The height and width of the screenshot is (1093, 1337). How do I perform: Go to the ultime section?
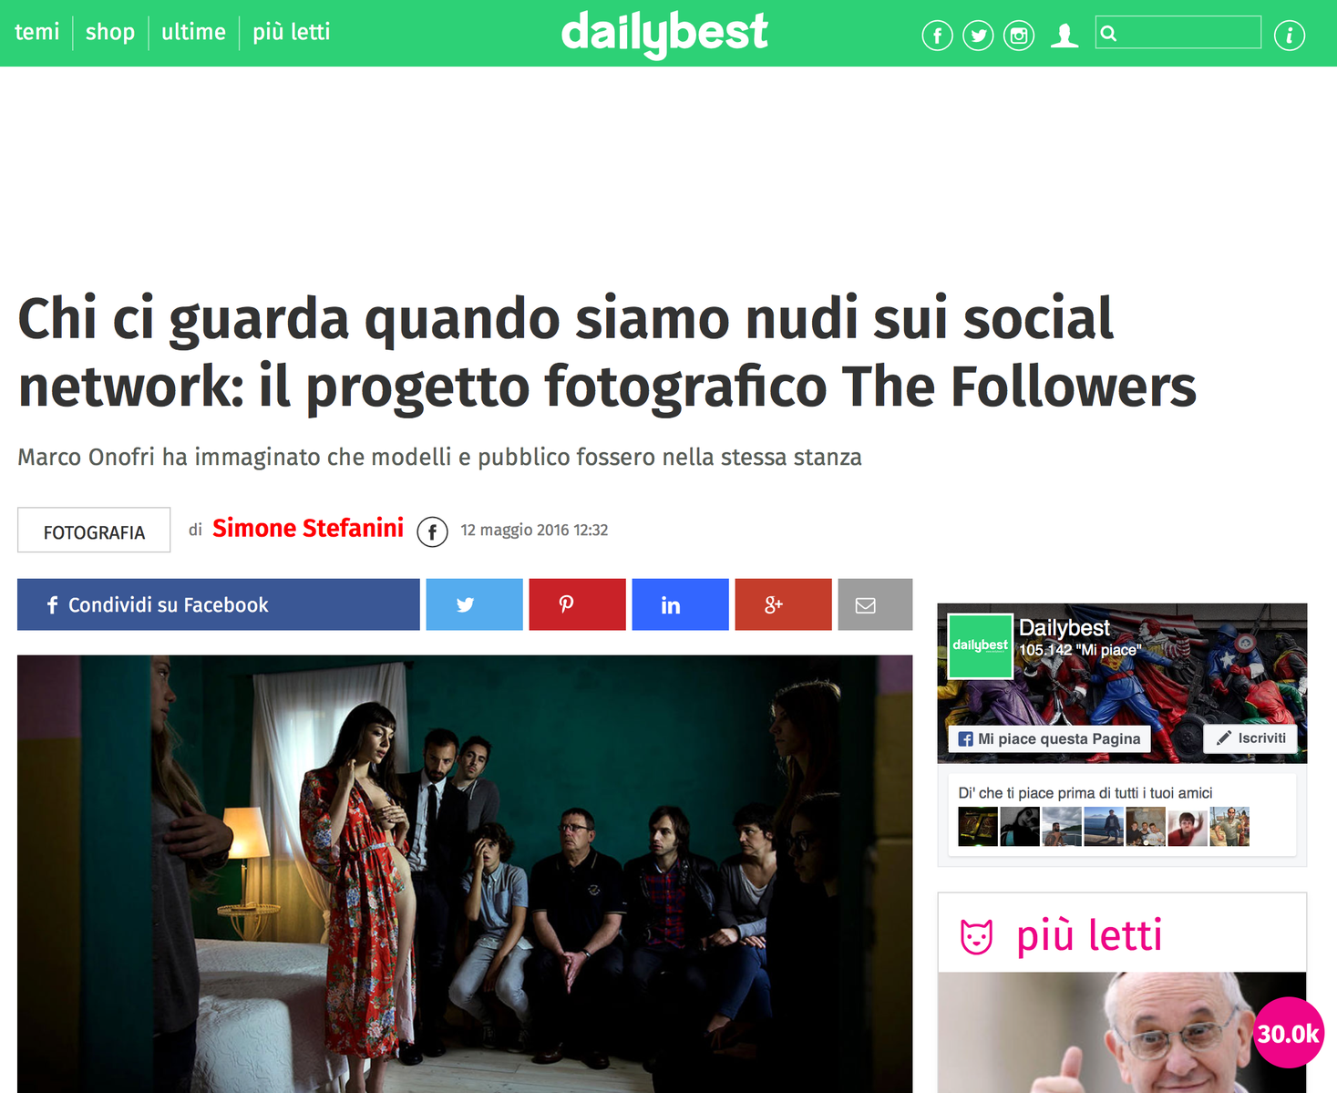pos(193,32)
